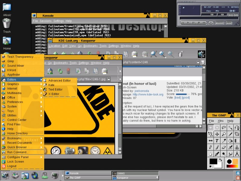Click GIMP active gradient swatch
241x181 pixels.
tap(232, 166)
